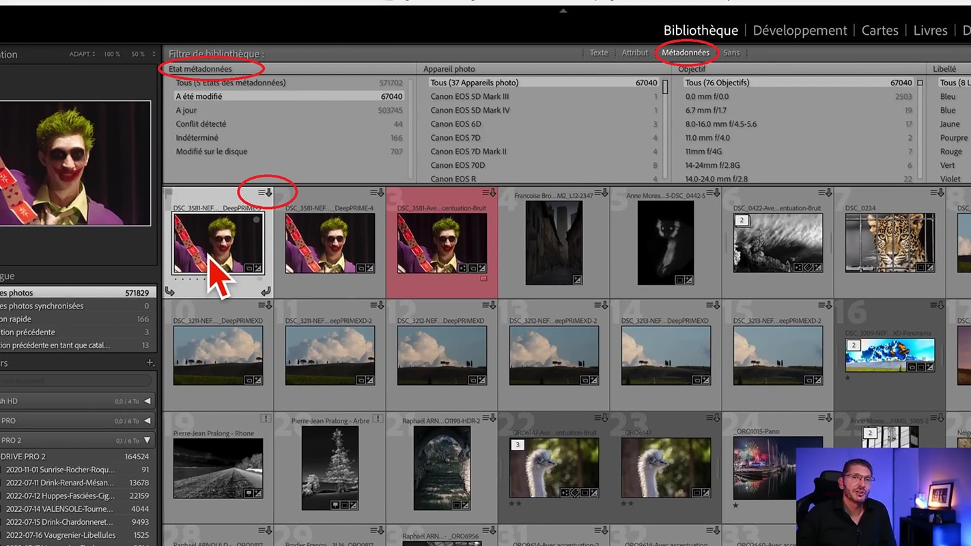Viewport: 971px width, 546px height.
Task: Click quick collection marker on first Joker thumbnail
Action: [x=257, y=220]
